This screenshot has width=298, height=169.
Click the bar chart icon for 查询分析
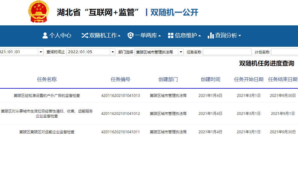(210, 35)
